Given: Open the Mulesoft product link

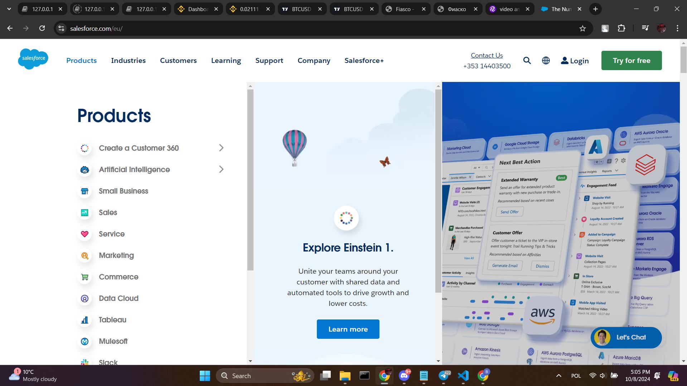Looking at the screenshot, I should coord(113,341).
